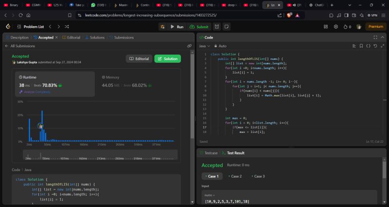Open the browser tab list dropdown
The height and width of the screenshot is (207, 389).
(350, 5)
